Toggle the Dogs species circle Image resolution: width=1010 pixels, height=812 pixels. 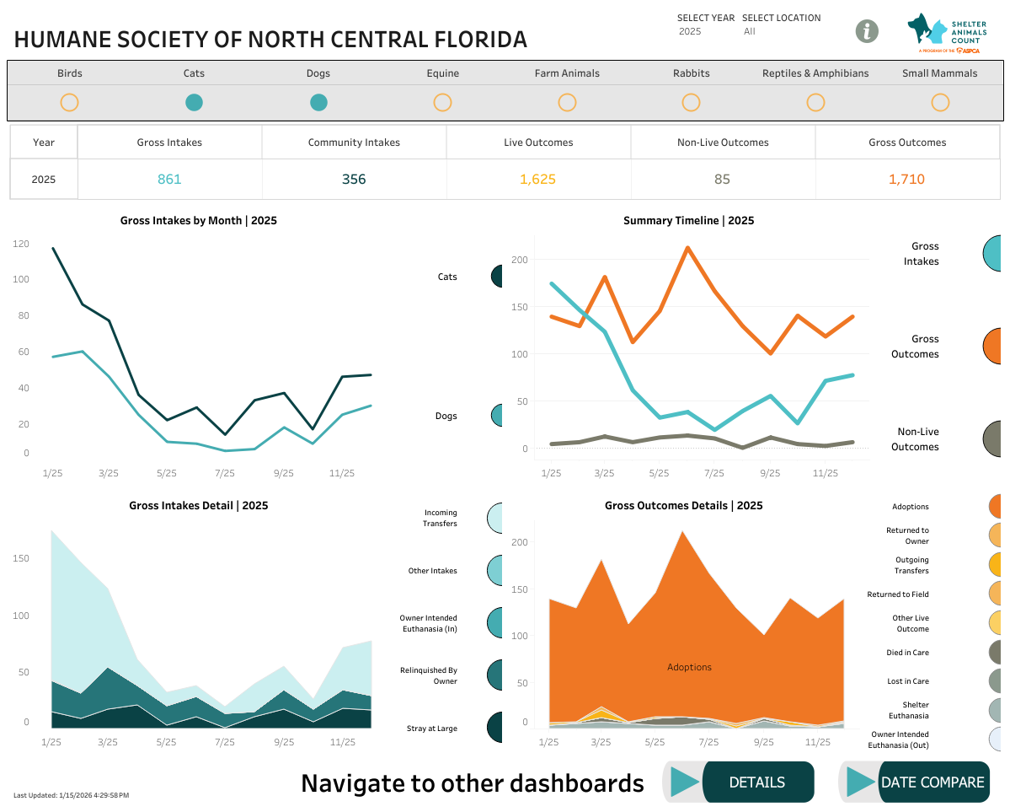(318, 103)
